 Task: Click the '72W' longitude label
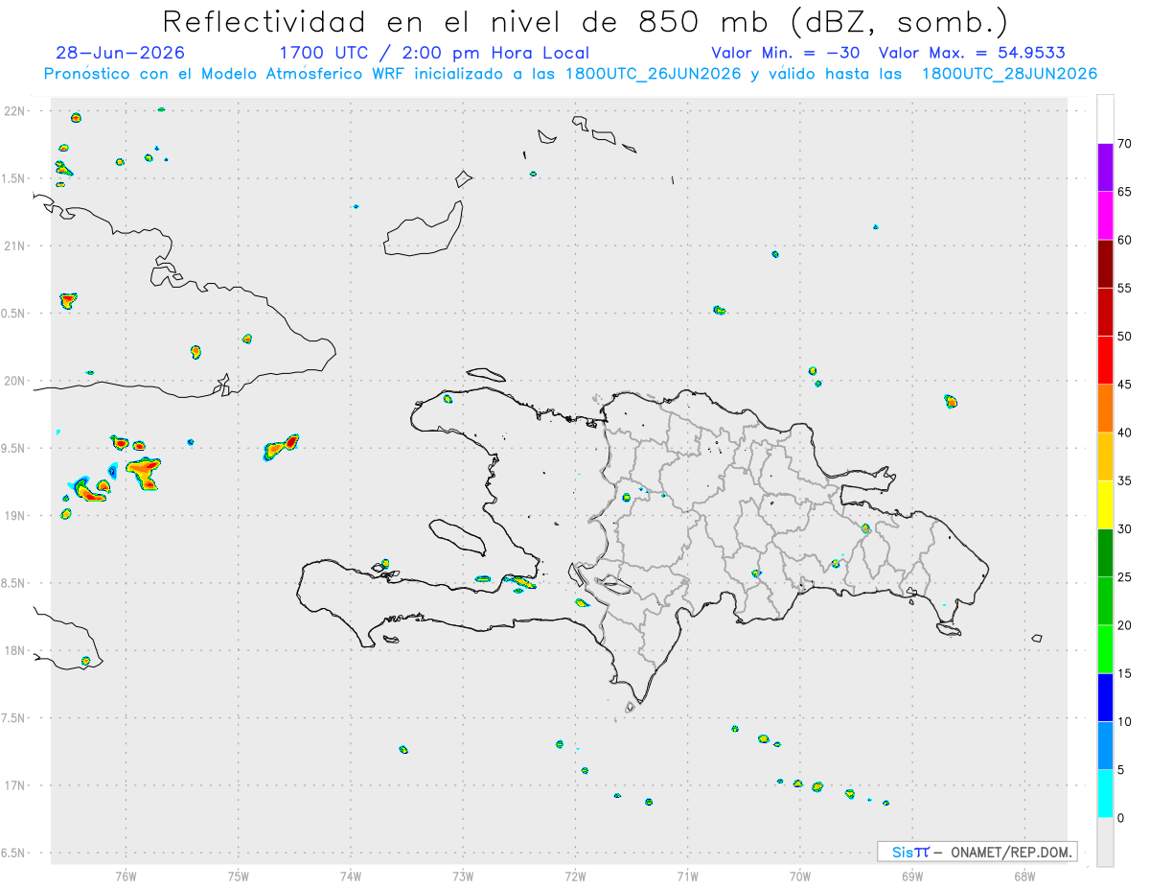pos(575,877)
